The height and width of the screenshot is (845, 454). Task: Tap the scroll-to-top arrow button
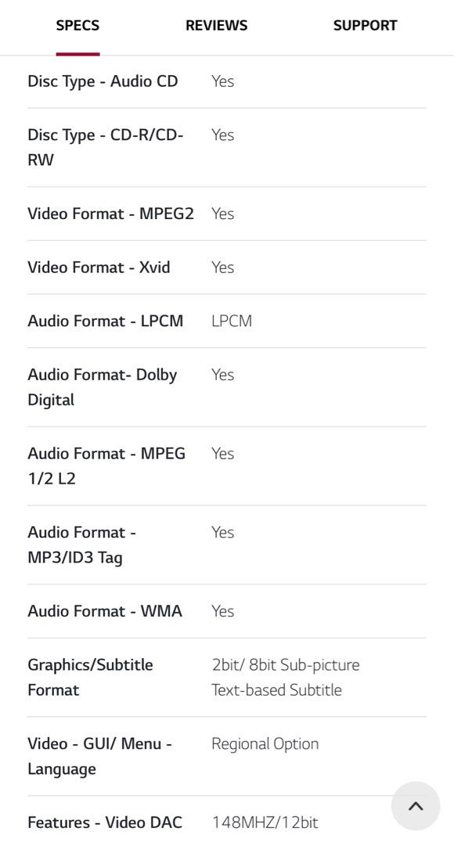415,806
